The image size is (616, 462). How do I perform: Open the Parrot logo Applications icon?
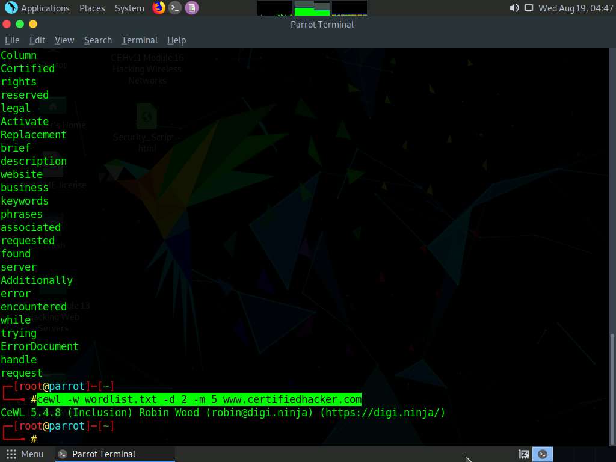pos(11,7)
